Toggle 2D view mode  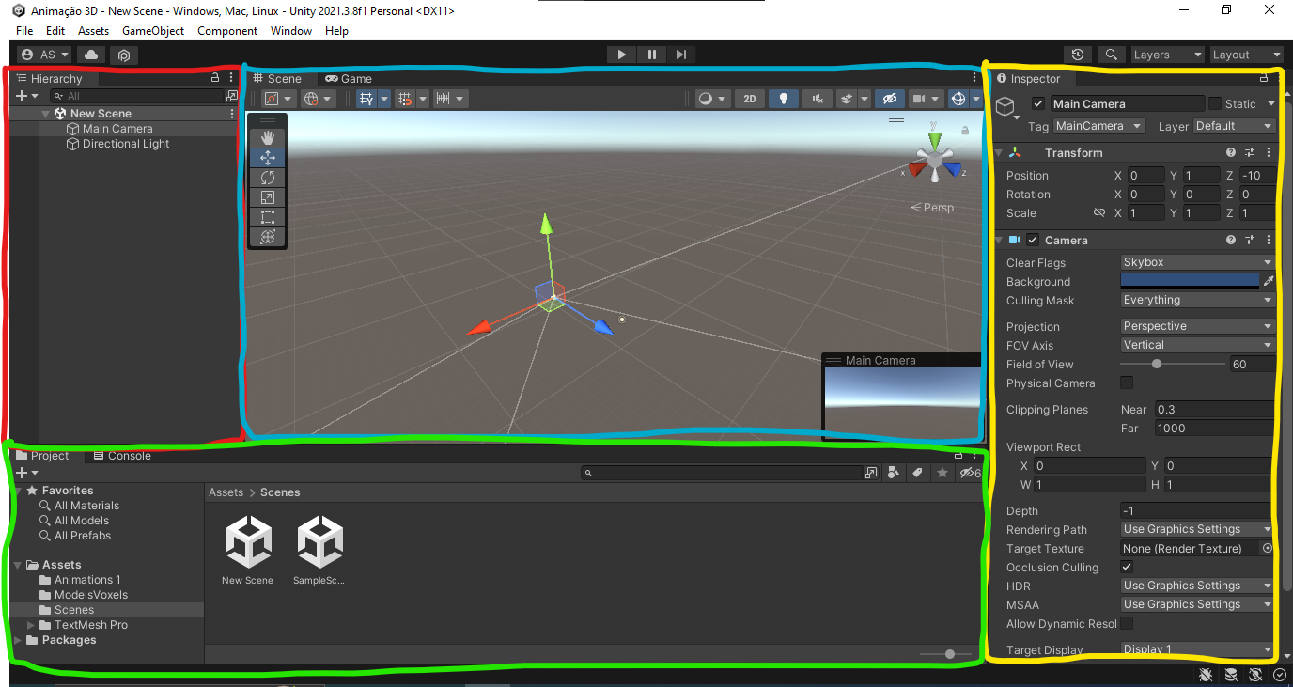point(749,98)
